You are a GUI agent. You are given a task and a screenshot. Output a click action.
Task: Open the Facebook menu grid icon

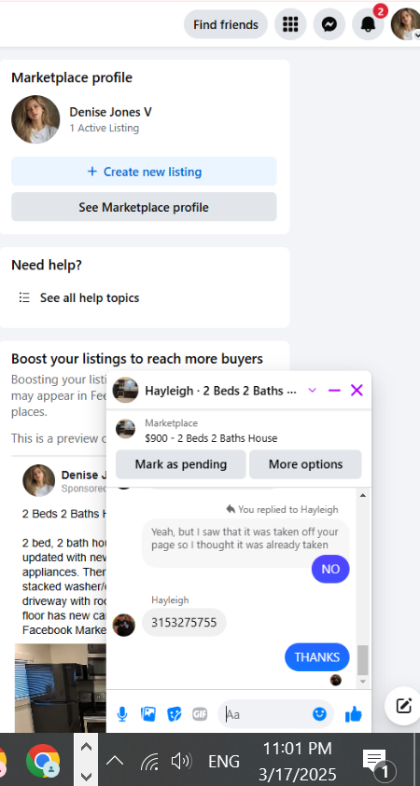(290, 24)
